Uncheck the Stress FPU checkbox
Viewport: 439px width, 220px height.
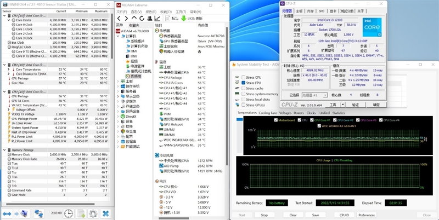[x=244, y=83]
